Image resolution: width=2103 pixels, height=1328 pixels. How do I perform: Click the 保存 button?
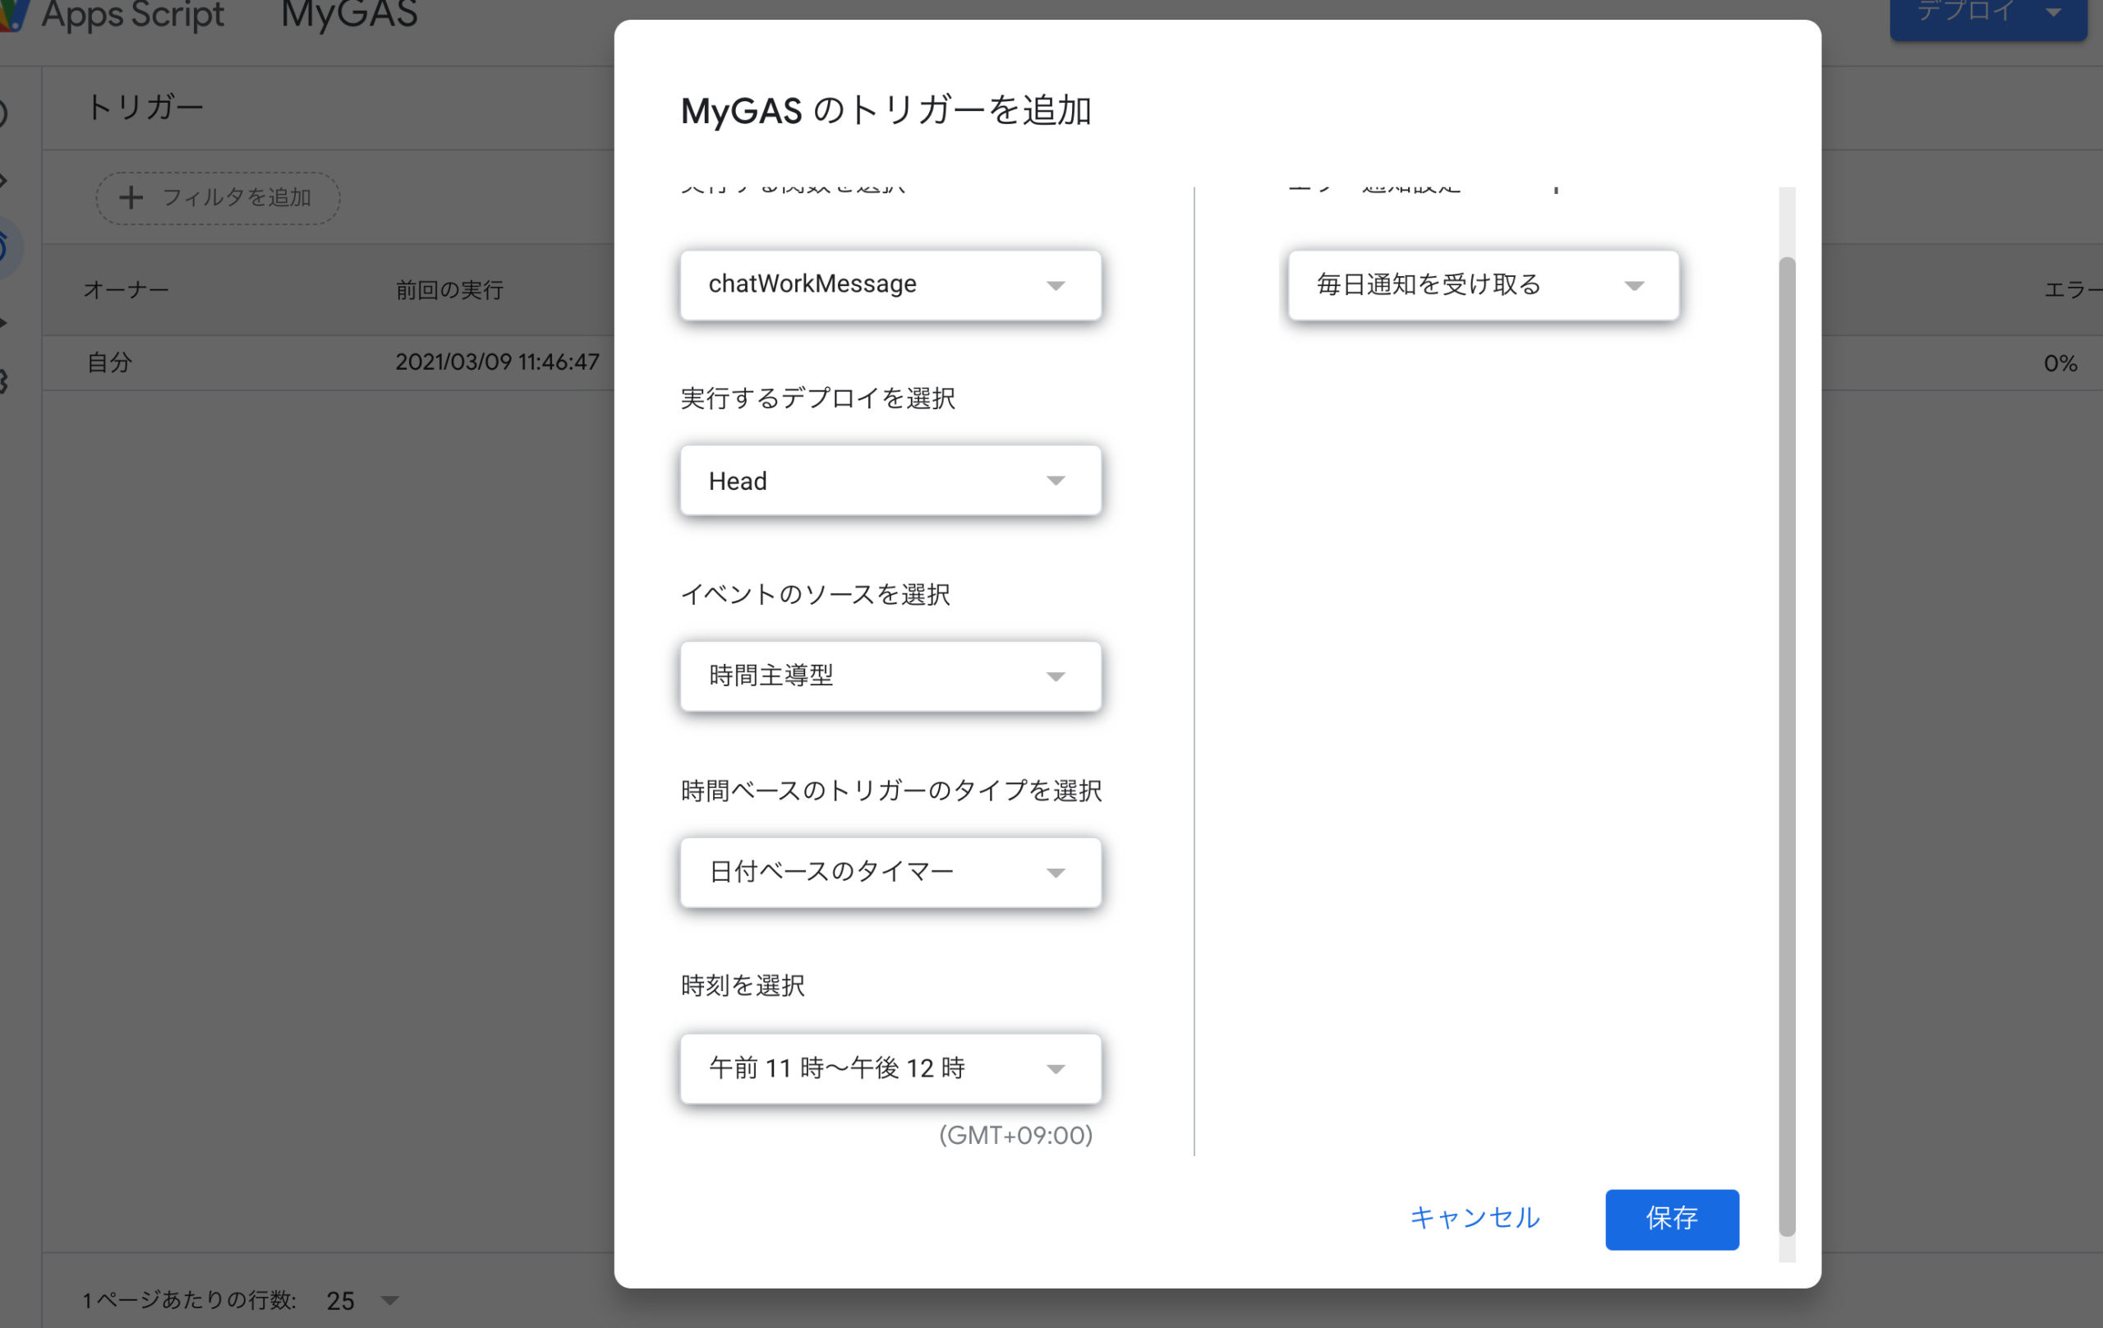1672,1219
